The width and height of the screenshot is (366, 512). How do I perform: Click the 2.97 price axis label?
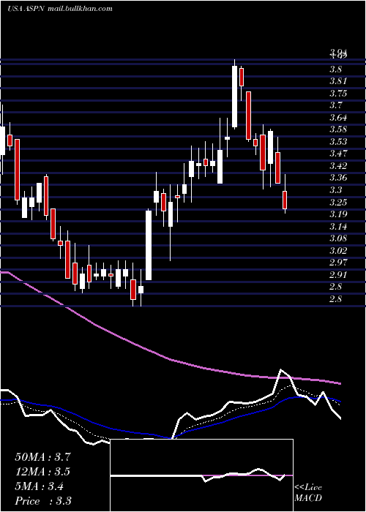338,262
